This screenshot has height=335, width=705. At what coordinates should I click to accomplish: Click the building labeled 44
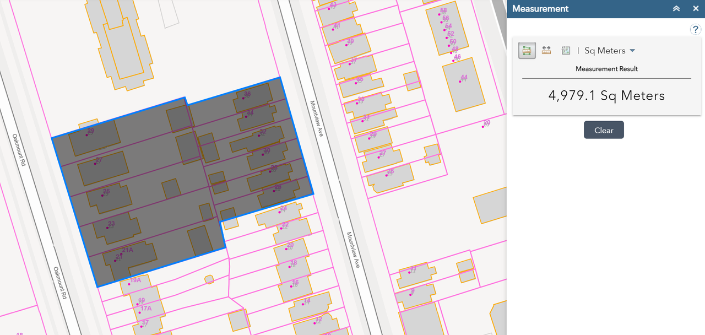point(464,84)
